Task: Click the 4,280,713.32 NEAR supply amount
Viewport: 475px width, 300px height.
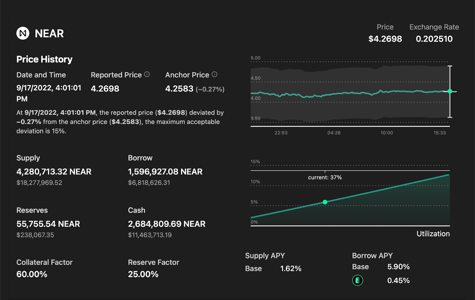Action: pyautogui.click(x=54, y=172)
